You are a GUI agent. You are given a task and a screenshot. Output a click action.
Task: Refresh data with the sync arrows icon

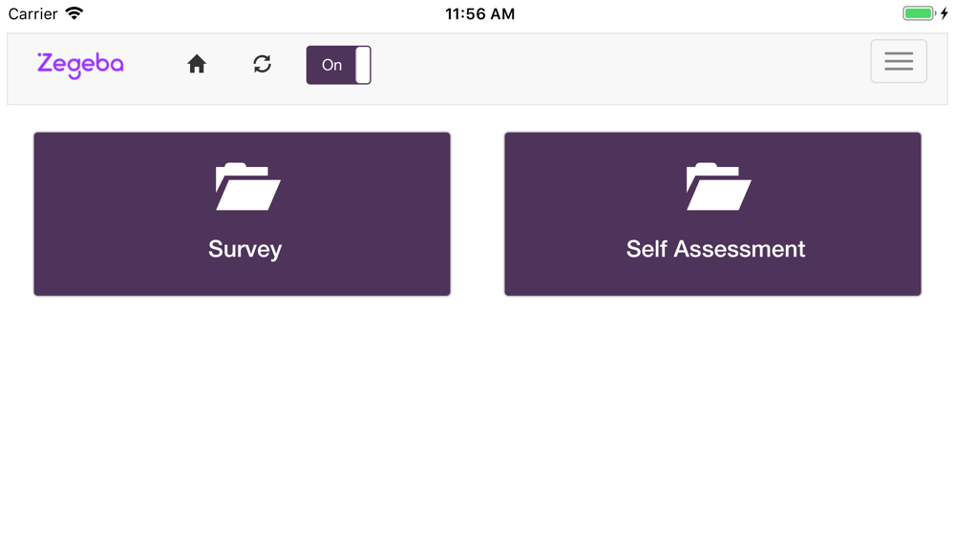[x=262, y=64]
